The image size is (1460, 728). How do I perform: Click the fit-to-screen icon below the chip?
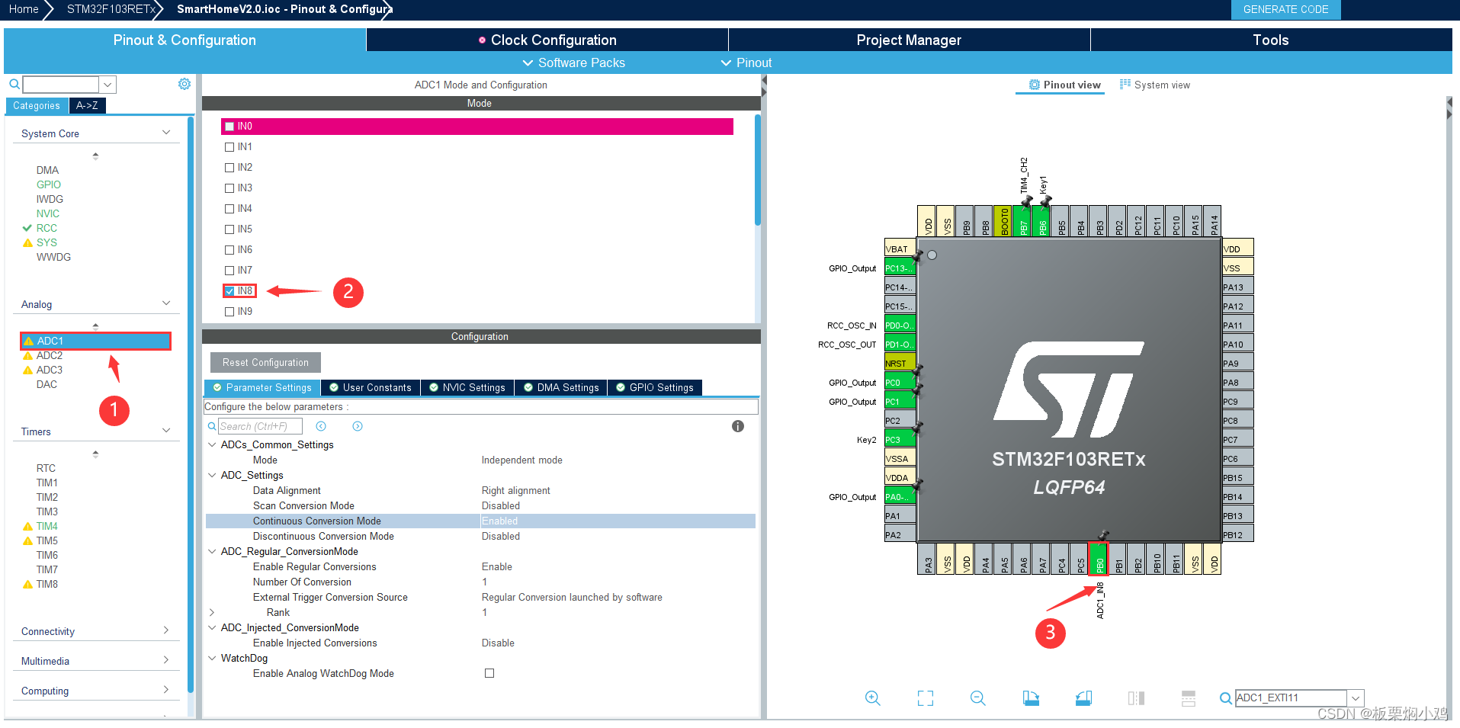(x=926, y=698)
